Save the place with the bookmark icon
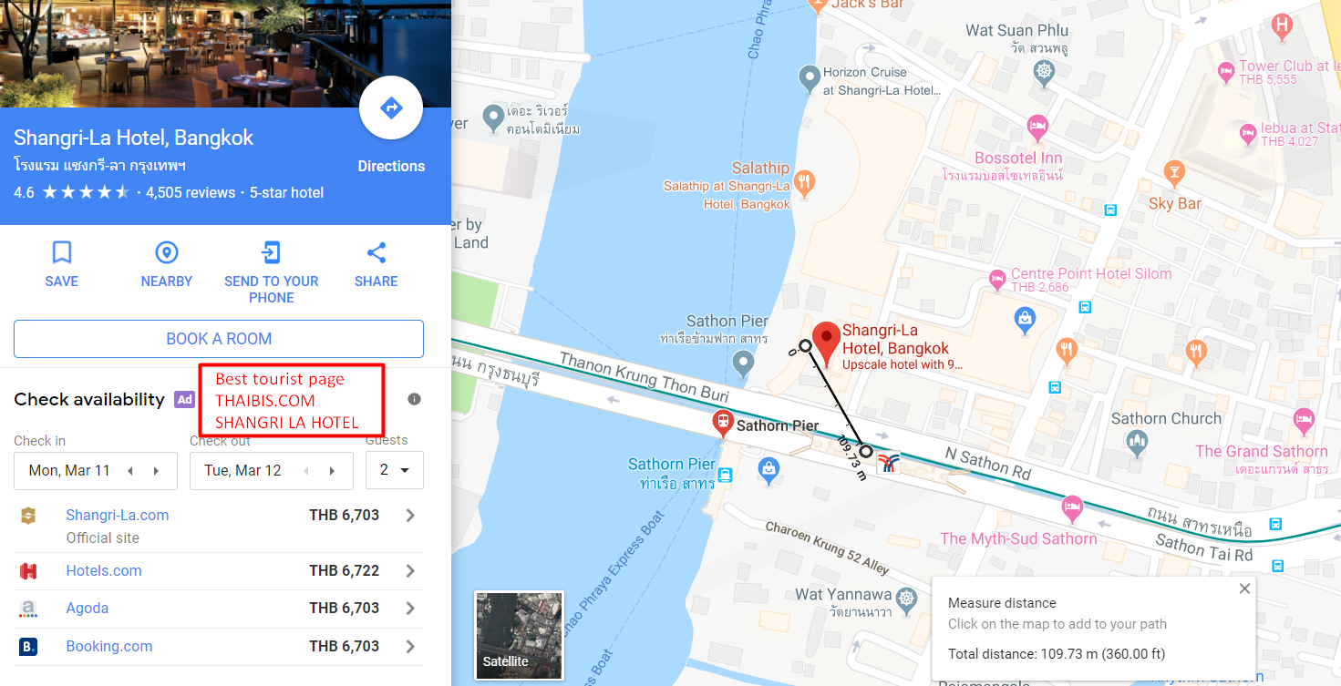Viewport: 1341px width, 686px height. coord(62,252)
